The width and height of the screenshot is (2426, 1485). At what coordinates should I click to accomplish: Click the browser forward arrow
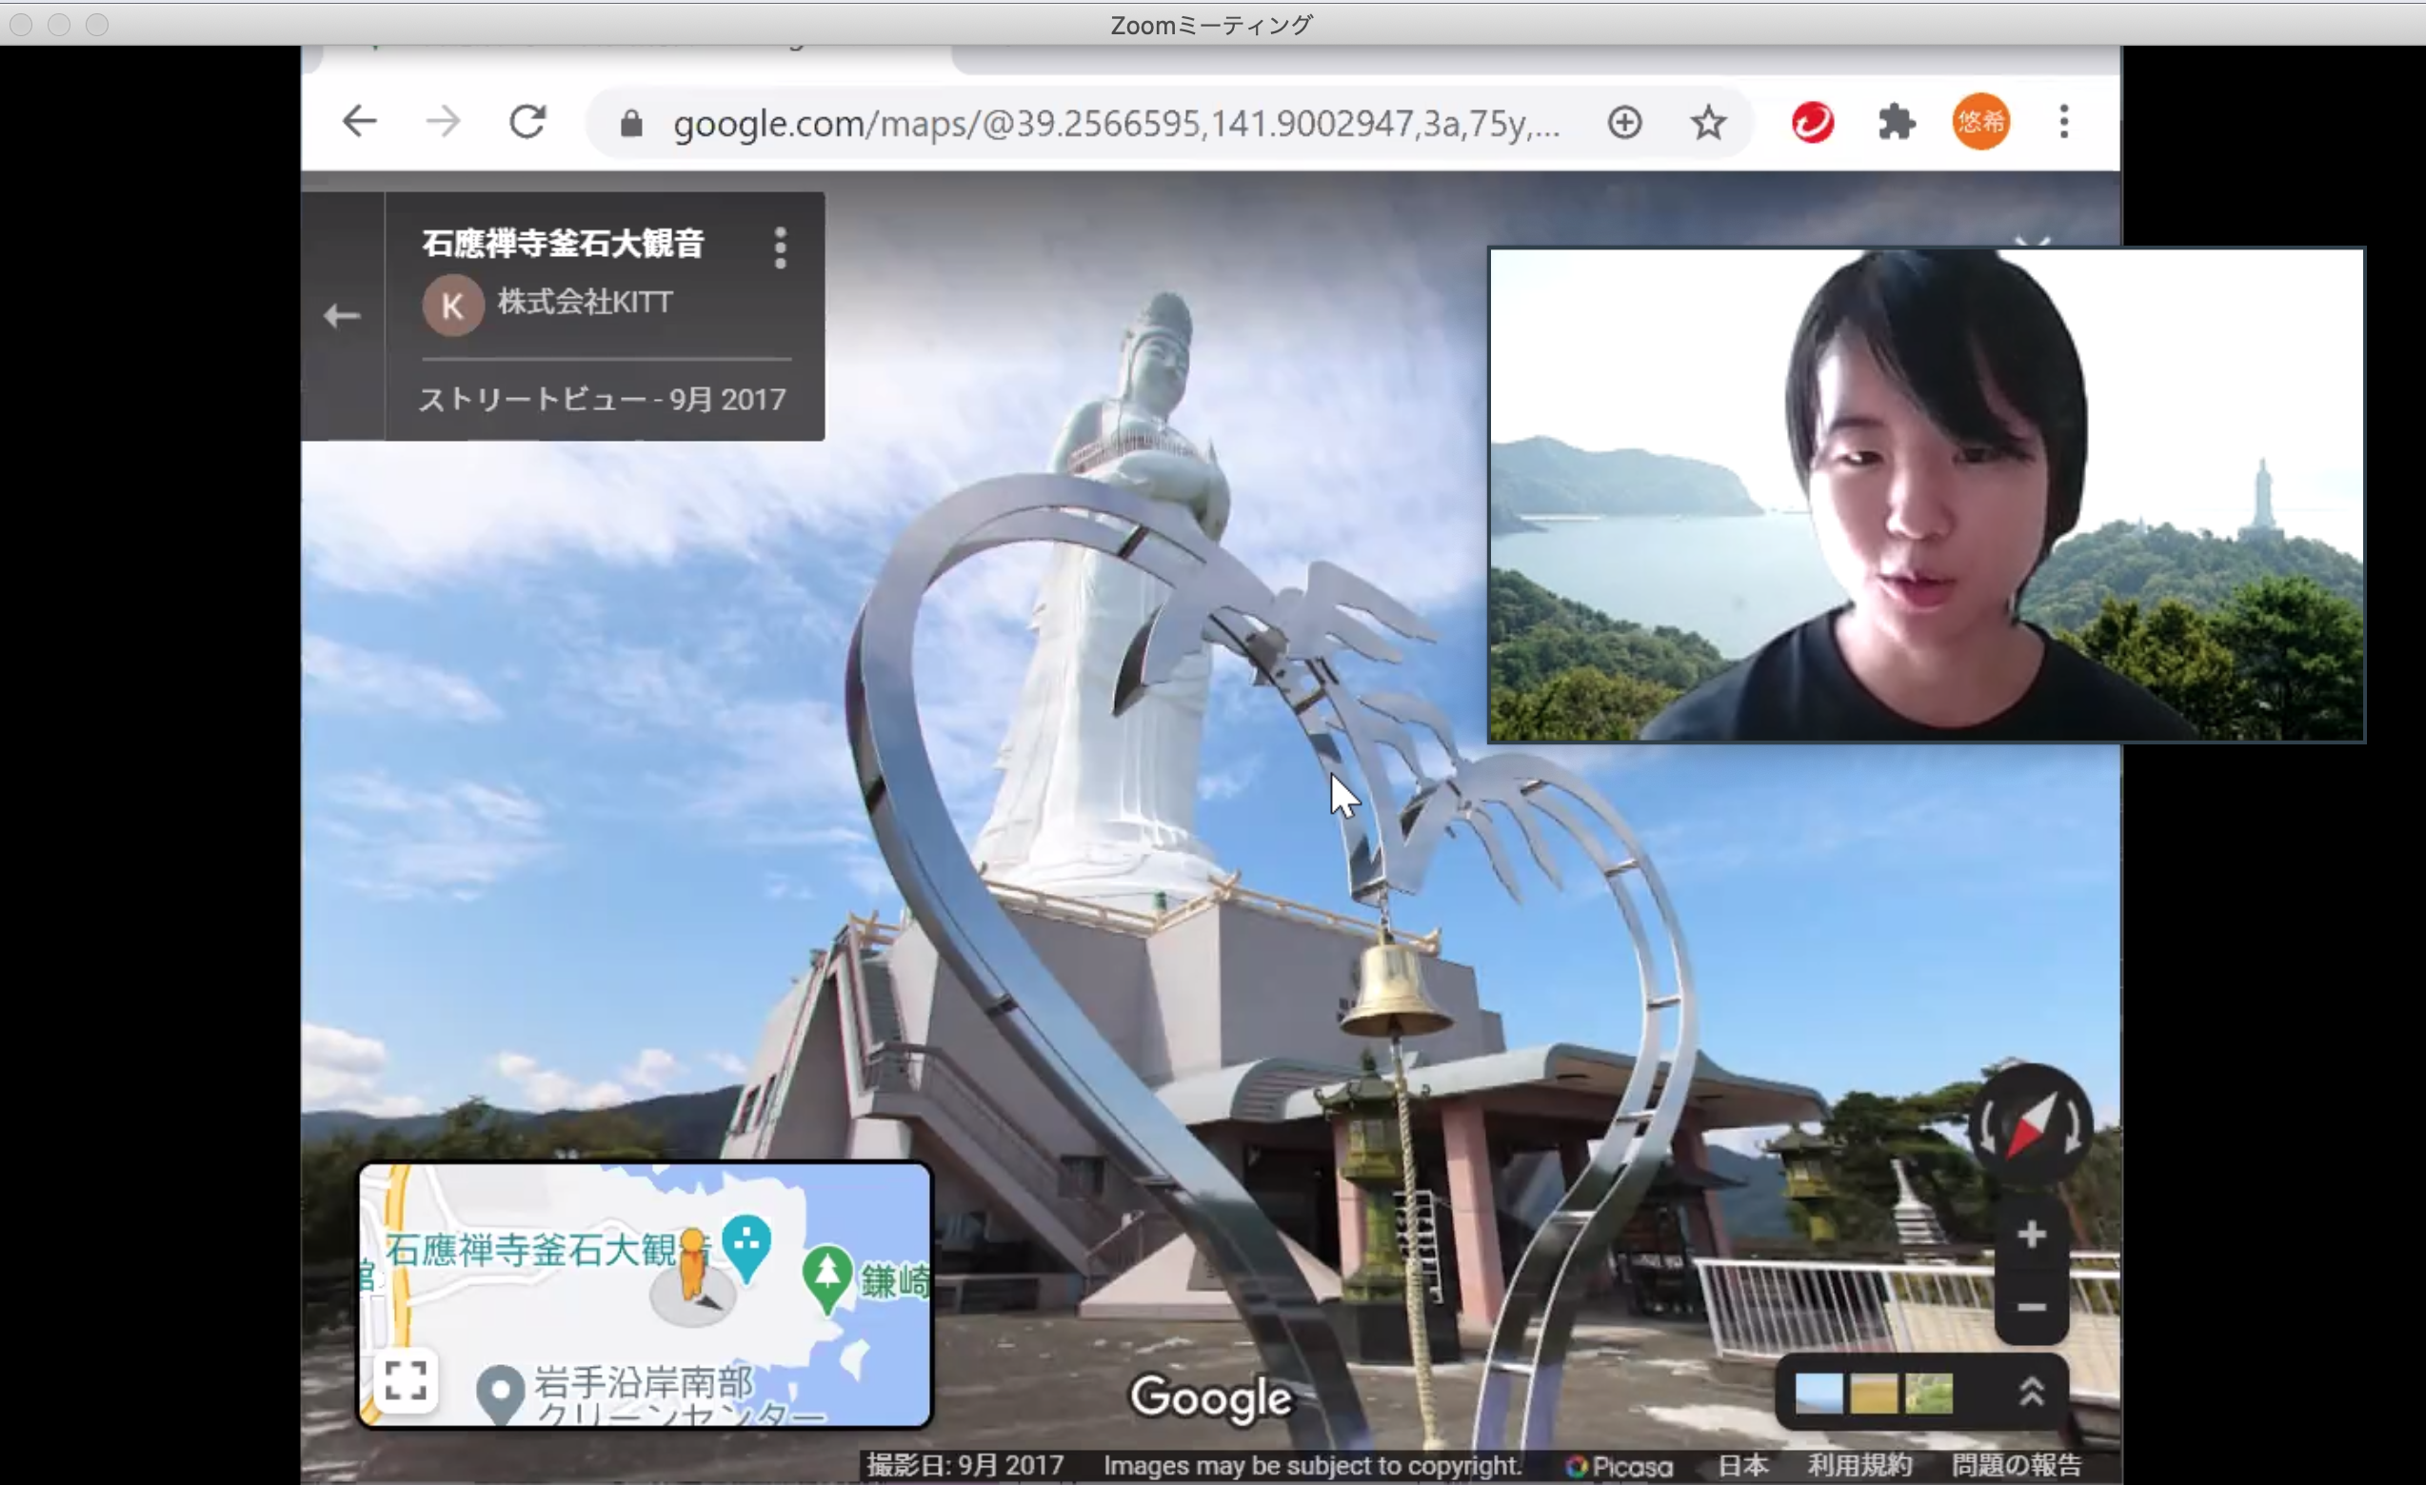pyautogui.click(x=443, y=122)
